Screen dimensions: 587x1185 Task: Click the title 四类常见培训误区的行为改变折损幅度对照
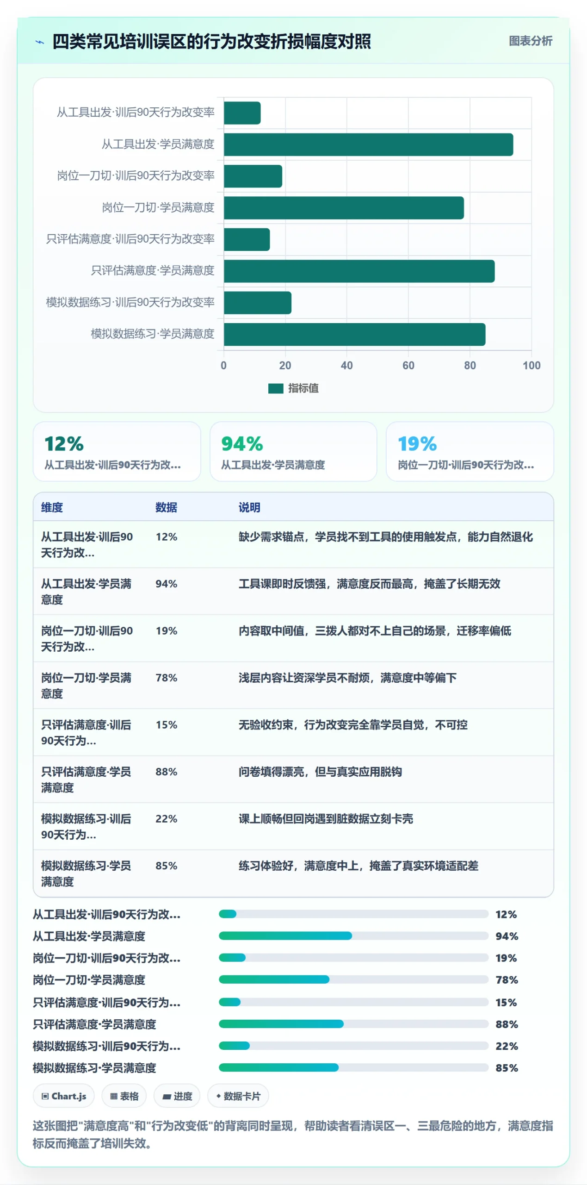point(211,42)
